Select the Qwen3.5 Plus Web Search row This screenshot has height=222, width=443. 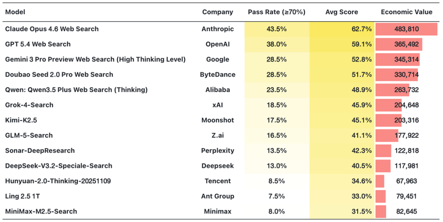click(x=76, y=90)
